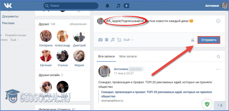Click the name Катерина under her avatar

(46, 45)
